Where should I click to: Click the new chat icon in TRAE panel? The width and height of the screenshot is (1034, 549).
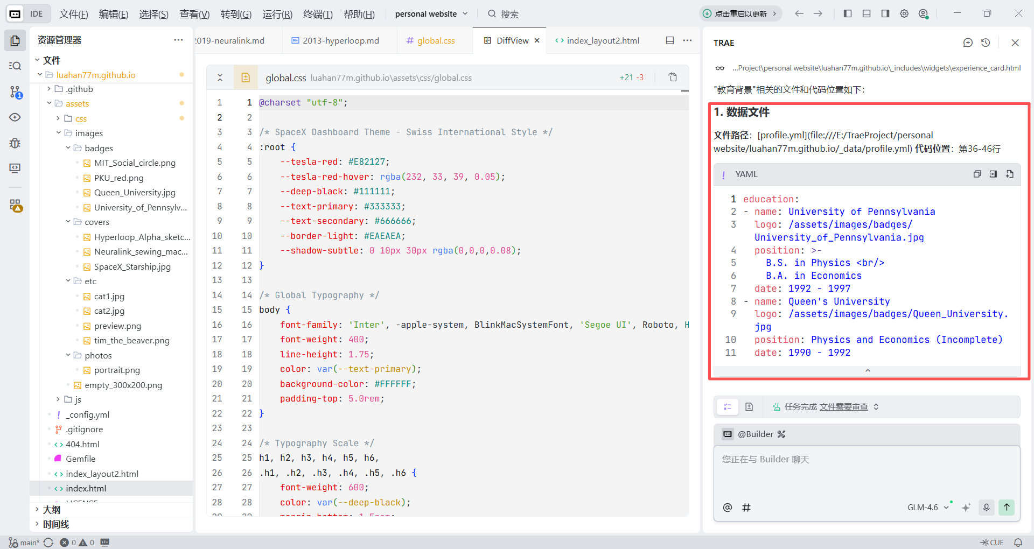point(968,43)
